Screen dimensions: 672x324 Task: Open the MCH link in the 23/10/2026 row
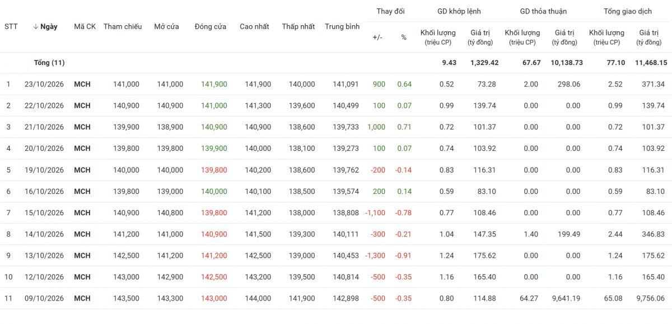[82, 84]
